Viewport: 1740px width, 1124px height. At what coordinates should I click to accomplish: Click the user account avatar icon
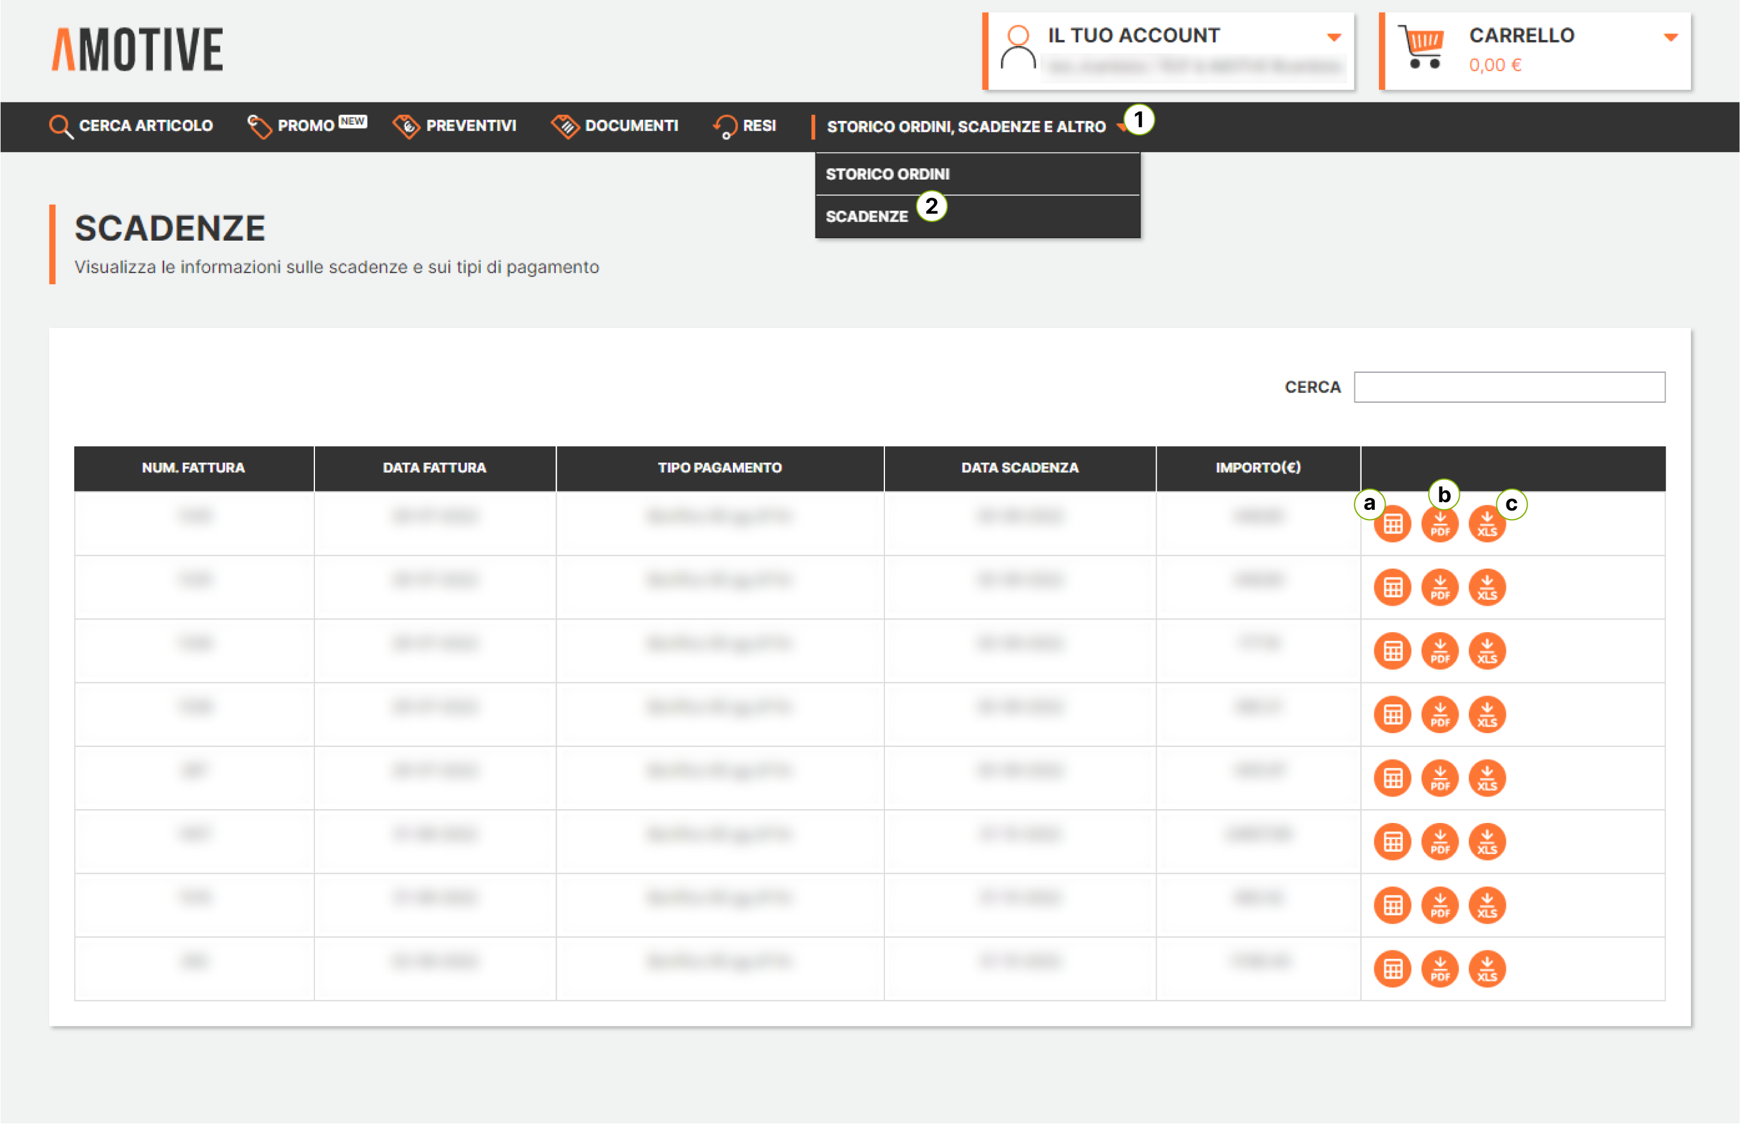click(x=1018, y=48)
